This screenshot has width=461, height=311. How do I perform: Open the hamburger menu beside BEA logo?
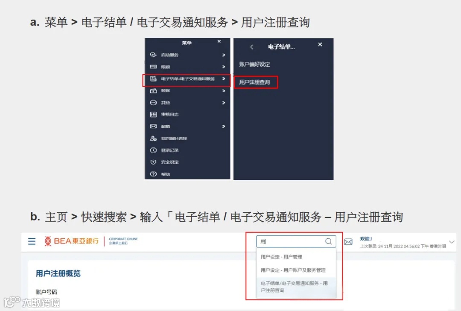pyautogui.click(x=32, y=241)
